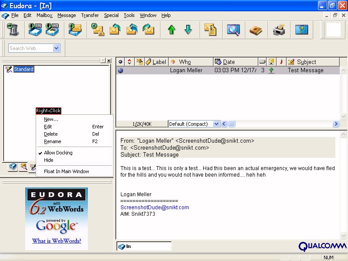Sort by the Status column header icon
The image size is (348, 261).
point(120,62)
